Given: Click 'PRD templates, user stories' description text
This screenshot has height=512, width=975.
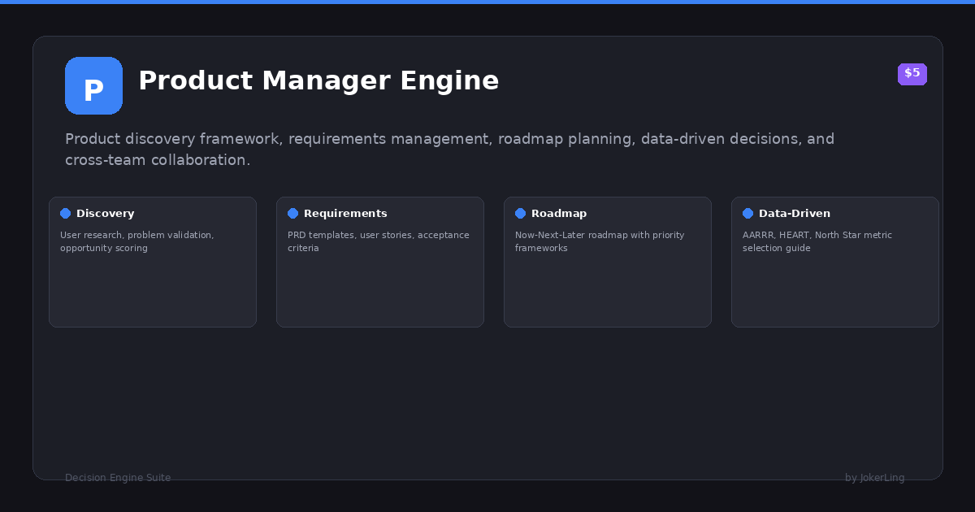Looking at the screenshot, I should (379, 241).
